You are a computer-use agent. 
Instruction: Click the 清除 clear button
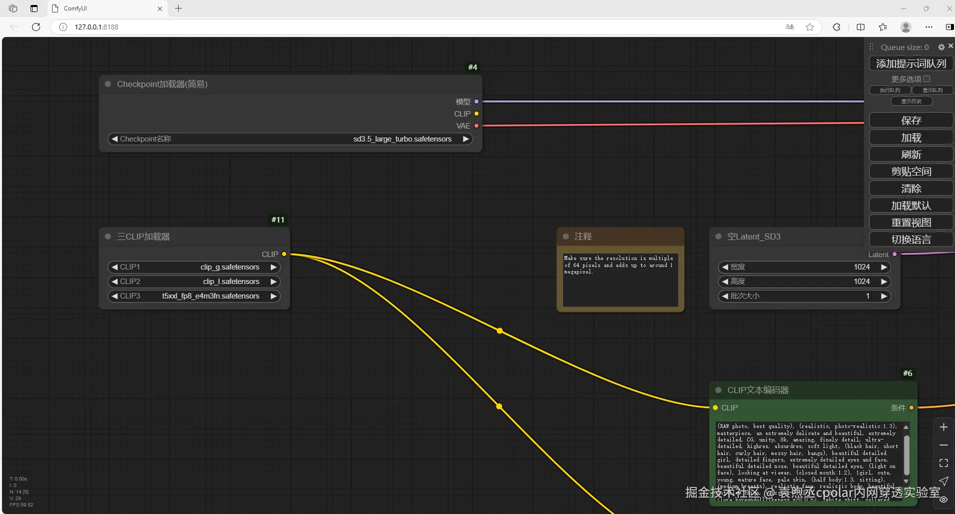911,188
